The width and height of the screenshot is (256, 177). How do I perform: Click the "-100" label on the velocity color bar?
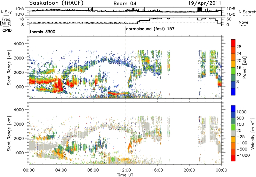coord(242,143)
